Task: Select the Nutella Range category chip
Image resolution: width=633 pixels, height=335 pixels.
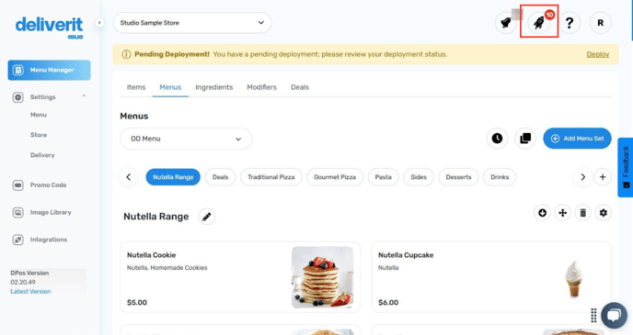Action: point(173,177)
